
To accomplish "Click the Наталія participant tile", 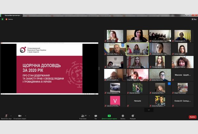I will [x=137, y=101].
